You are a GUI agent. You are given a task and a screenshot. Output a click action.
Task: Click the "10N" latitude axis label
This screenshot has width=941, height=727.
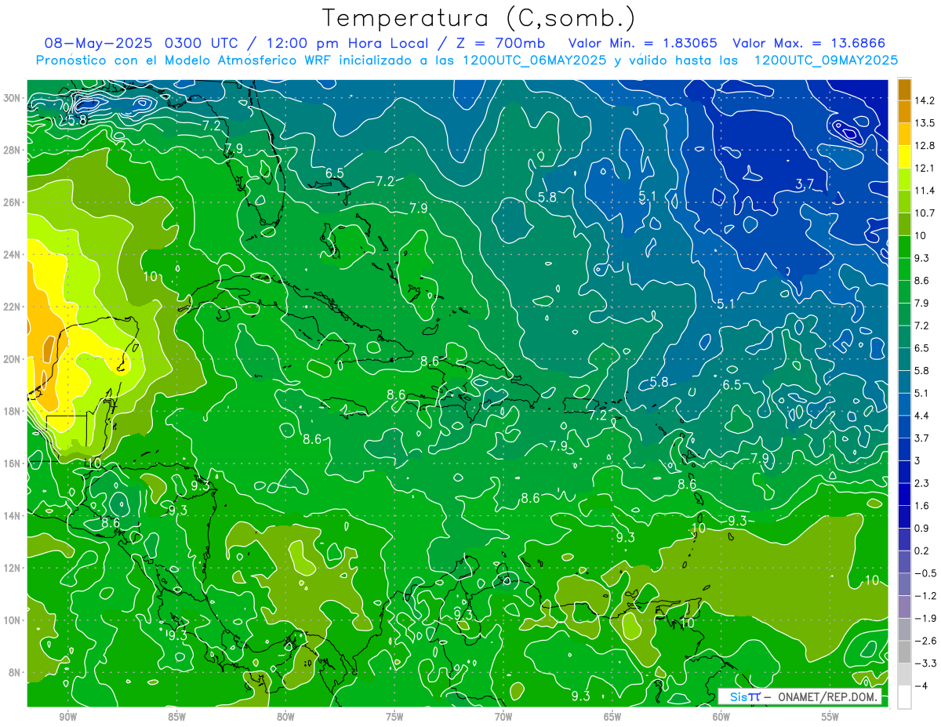(12, 620)
